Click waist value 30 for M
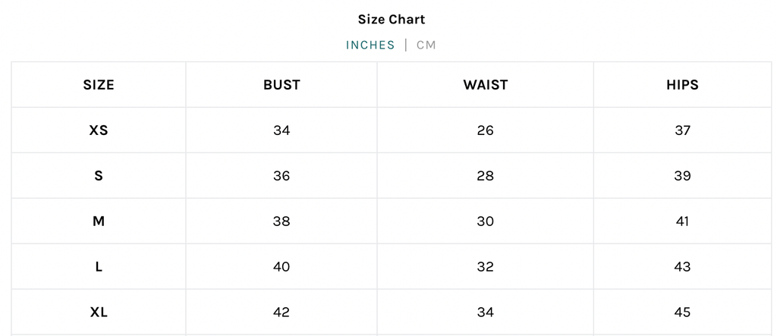The width and height of the screenshot is (777, 336). coord(486,221)
